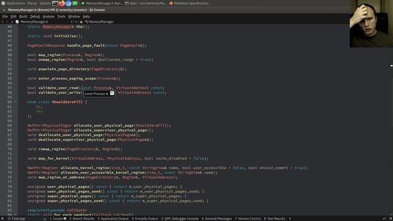This screenshot has width=393, height=221.
Task: Open the Help menu
Action: click(x=86, y=17)
